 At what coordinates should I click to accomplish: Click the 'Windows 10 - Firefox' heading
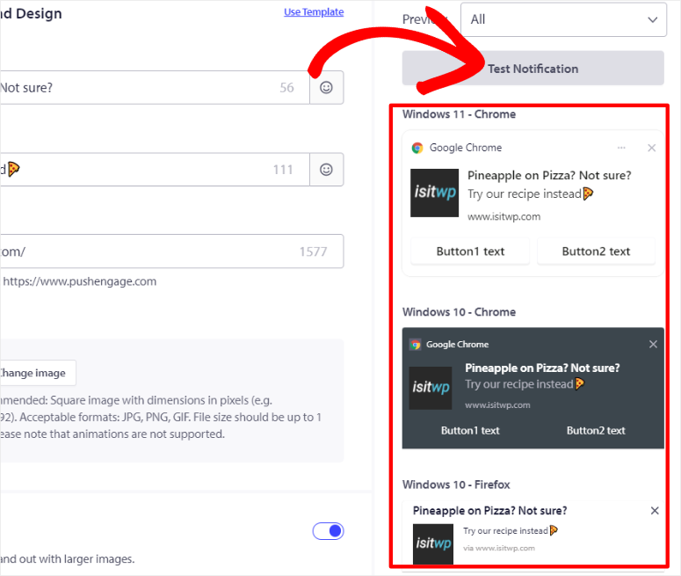pyautogui.click(x=456, y=485)
